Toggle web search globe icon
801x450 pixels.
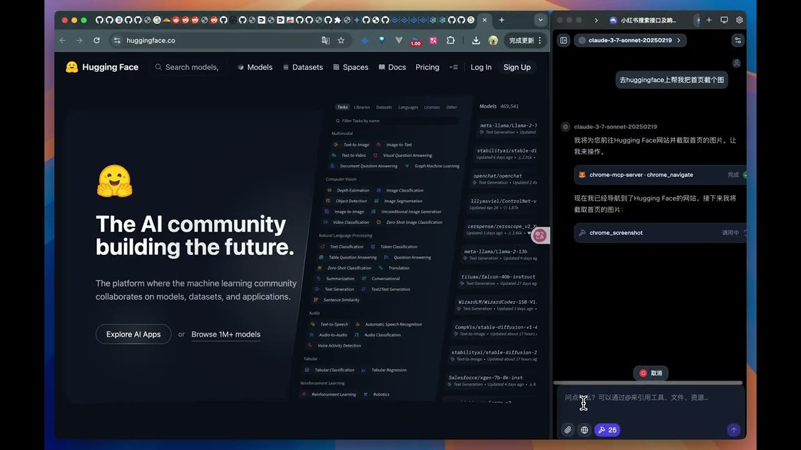click(x=584, y=430)
